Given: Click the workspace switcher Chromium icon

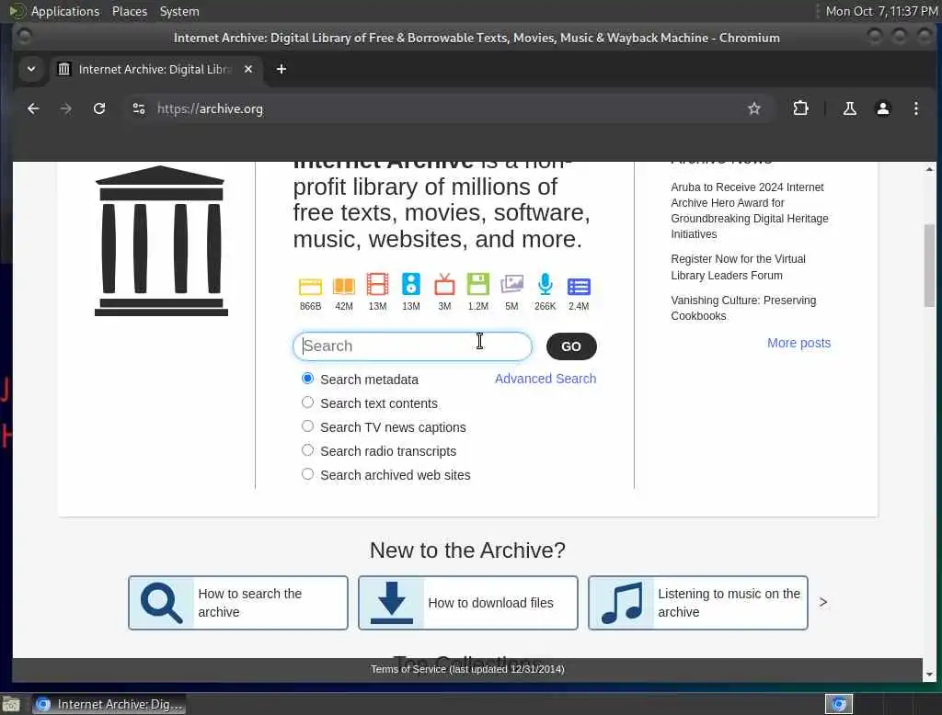Looking at the screenshot, I should 839,704.
